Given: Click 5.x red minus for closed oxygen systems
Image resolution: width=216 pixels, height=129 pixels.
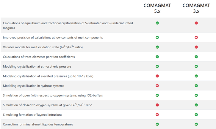Looking at the screenshot, I should point(157,105).
